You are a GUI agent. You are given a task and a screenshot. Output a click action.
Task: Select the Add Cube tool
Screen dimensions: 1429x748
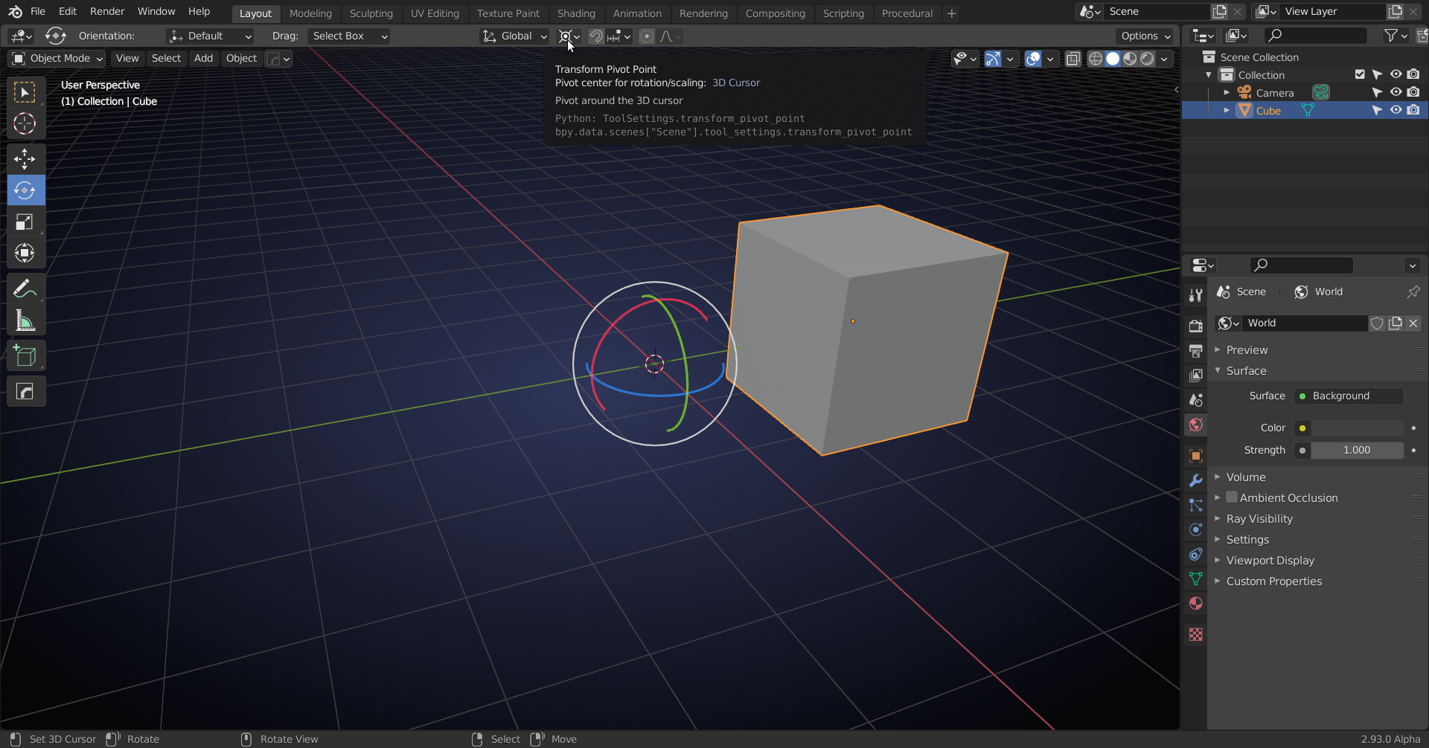click(x=25, y=355)
